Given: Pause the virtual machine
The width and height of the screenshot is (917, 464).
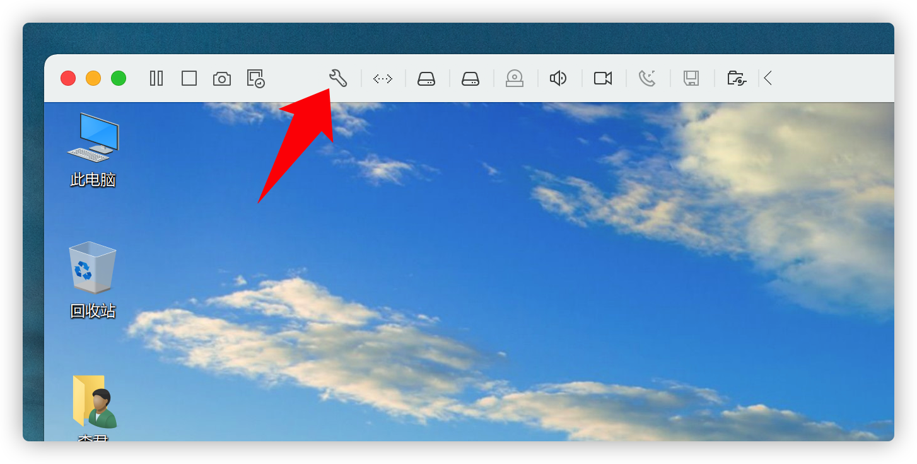Looking at the screenshot, I should 156,78.
